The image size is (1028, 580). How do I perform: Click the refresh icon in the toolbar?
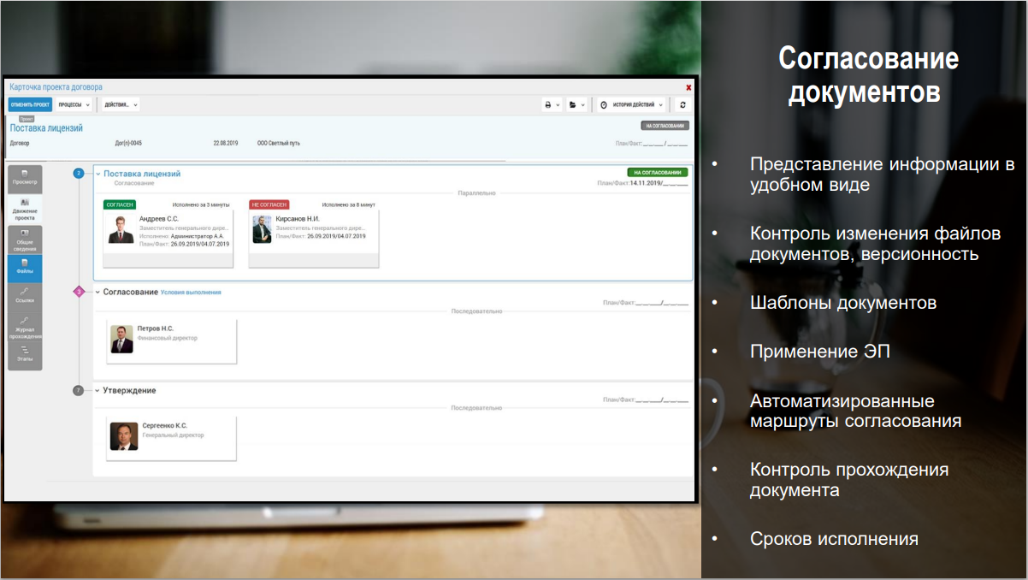pyautogui.click(x=682, y=104)
